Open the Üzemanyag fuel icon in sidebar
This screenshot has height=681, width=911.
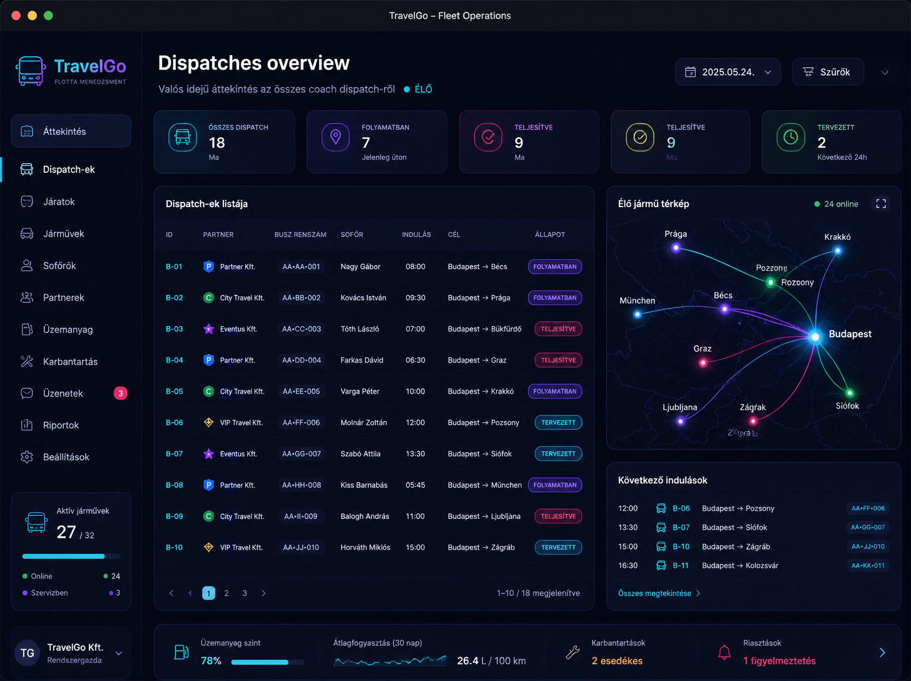click(27, 329)
